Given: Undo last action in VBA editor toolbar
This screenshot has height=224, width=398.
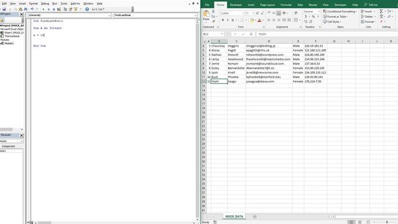Looking at the screenshot, I should 32,9.
